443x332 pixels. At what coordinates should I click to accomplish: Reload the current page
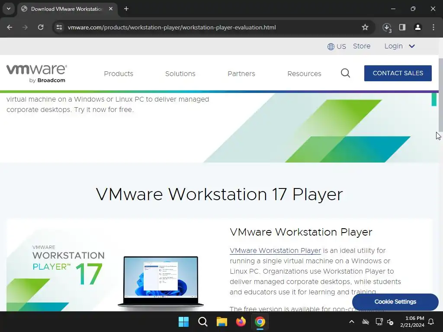coord(41,27)
